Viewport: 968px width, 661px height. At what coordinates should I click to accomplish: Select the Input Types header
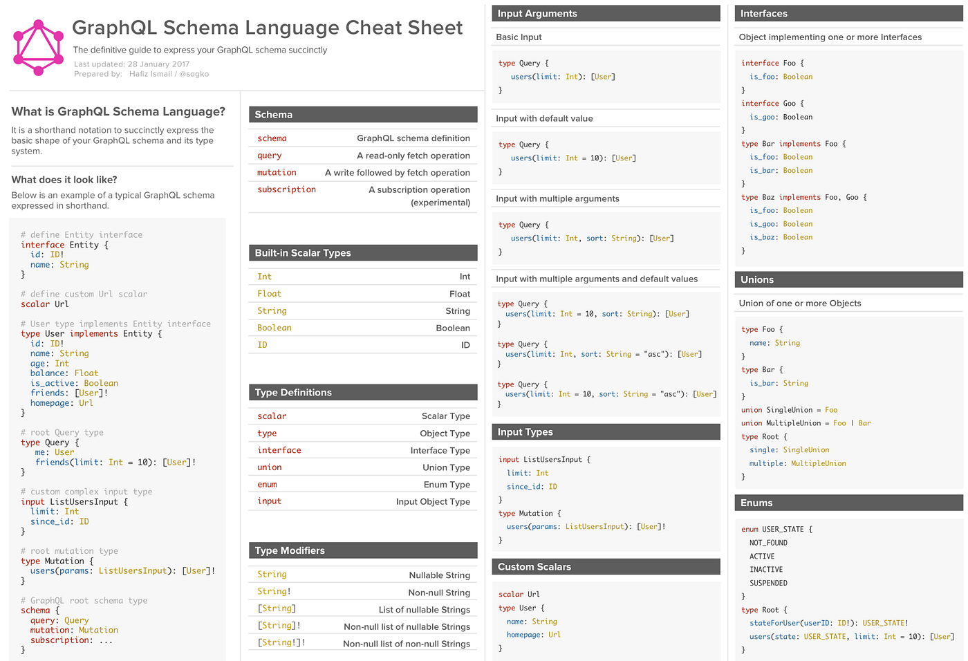[x=606, y=431]
